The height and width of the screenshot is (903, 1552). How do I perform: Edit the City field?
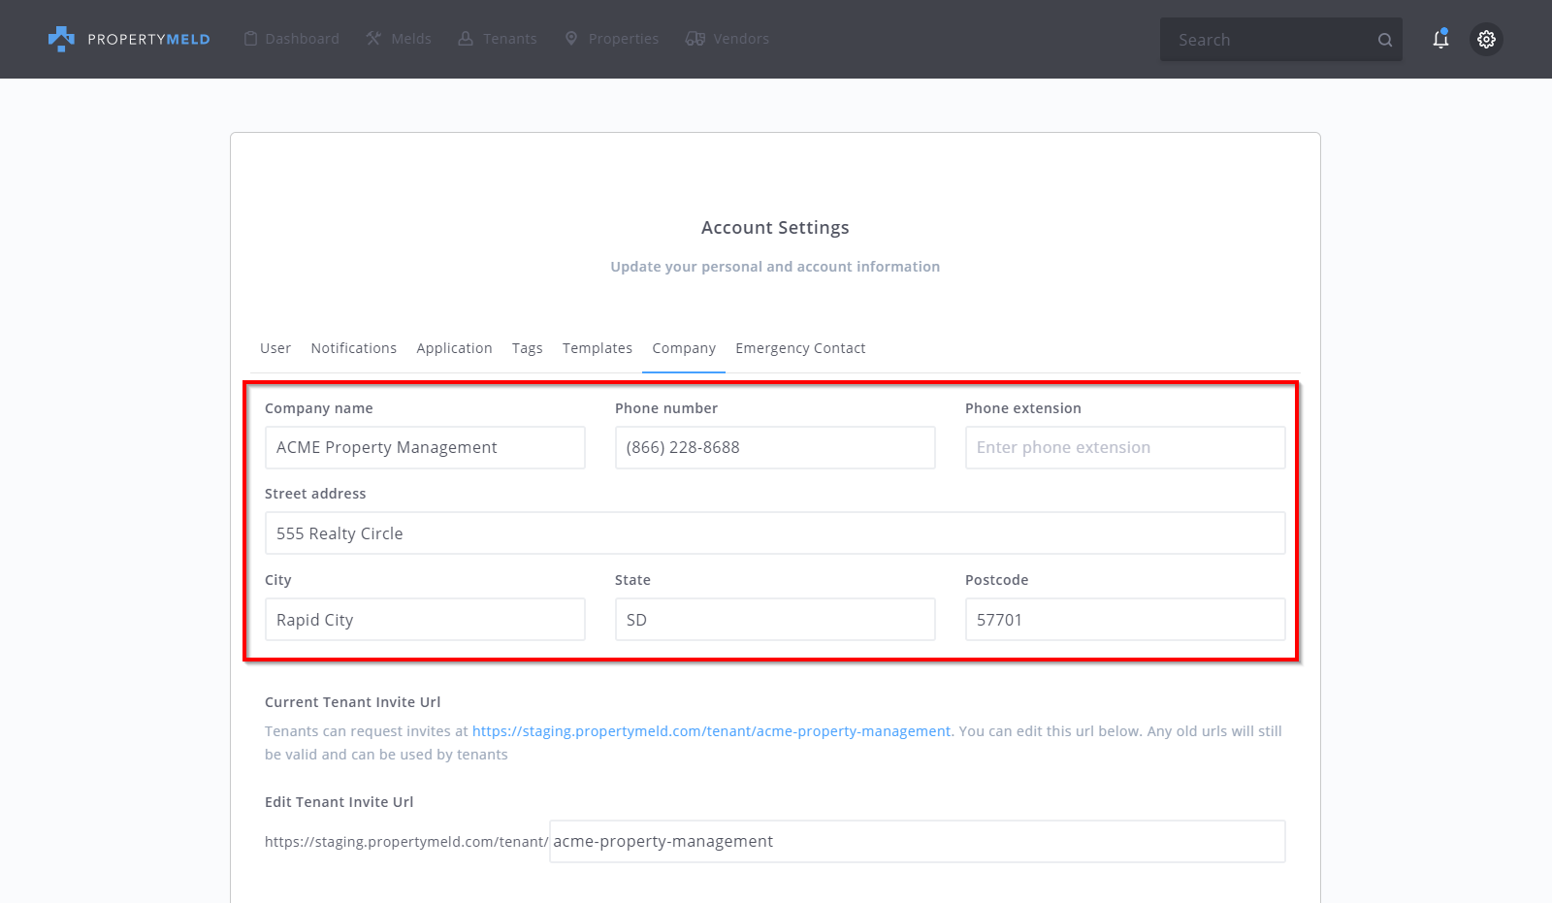(425, 620)
